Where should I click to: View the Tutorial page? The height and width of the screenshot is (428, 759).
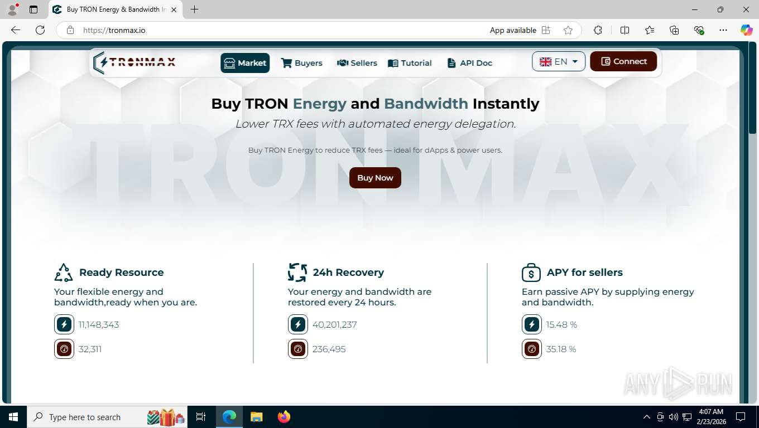click(x=410, y=63)
